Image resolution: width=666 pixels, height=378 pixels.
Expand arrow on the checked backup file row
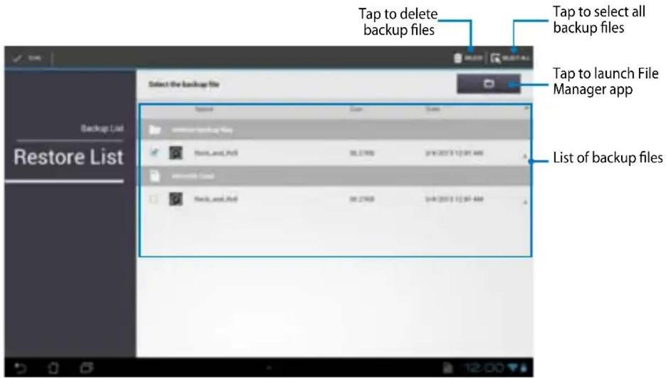tap(525, 156)
